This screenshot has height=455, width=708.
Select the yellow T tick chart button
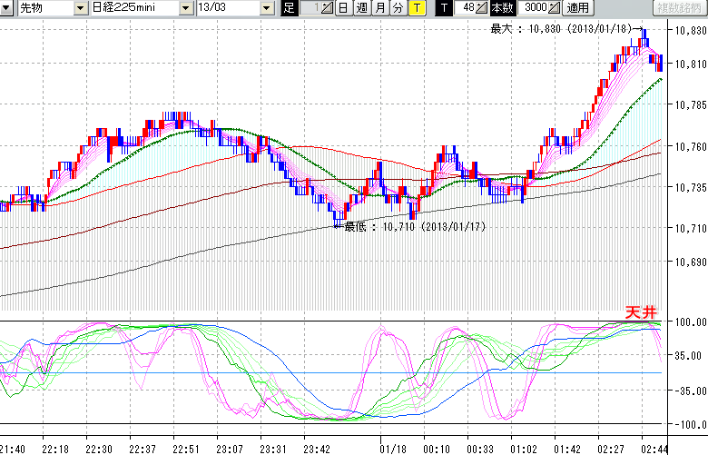point(416,8)
